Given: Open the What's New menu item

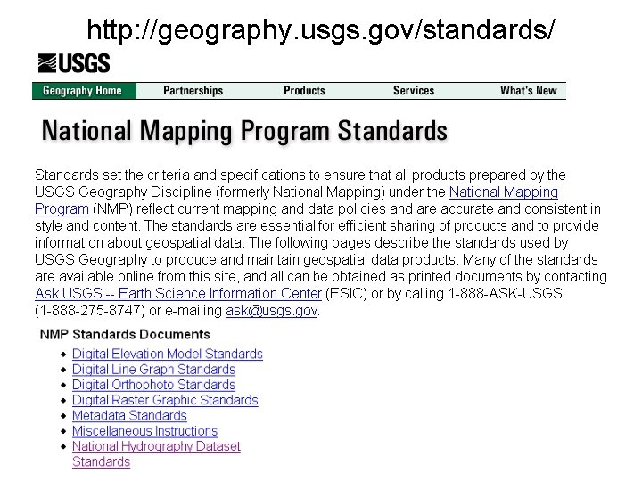Looking at the screenshot, I should 528,90.
